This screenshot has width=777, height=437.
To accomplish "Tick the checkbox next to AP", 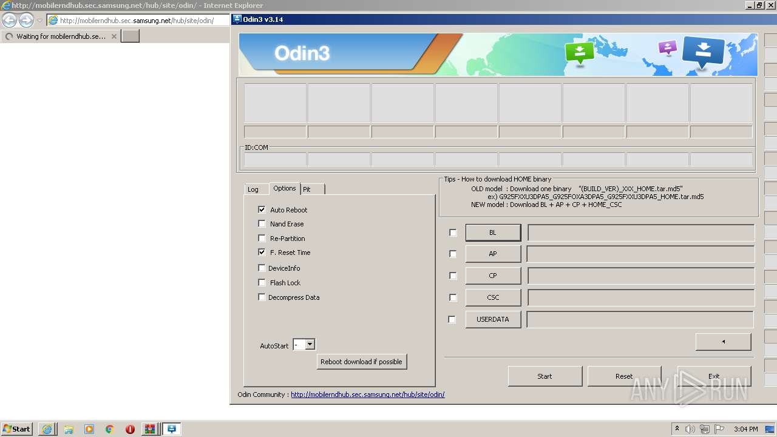I will [x=453, y=254].
